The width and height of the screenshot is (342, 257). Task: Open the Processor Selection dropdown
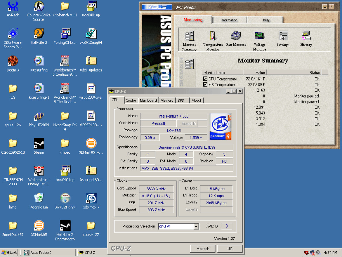point(196,227)
